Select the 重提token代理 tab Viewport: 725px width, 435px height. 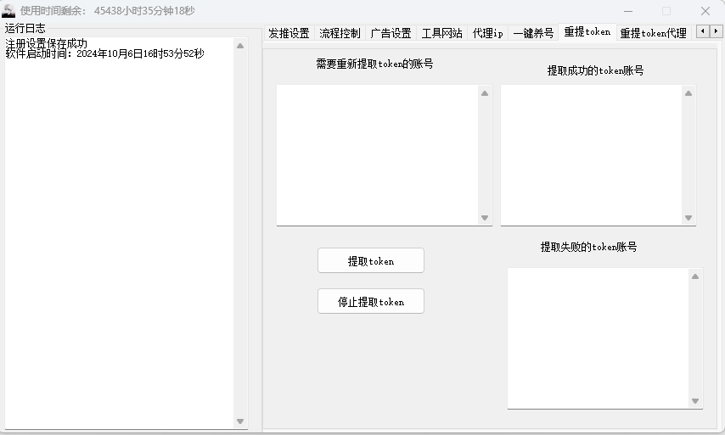tap(653, 33)
